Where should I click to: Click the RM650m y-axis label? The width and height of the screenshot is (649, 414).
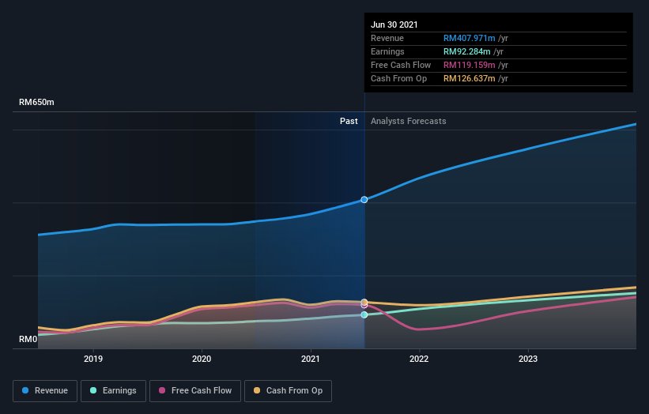point(36,102)
